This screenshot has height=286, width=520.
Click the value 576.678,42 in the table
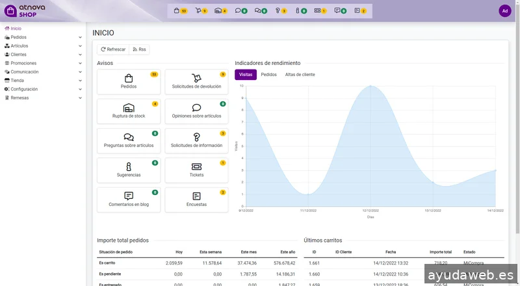tap(285, 263)
